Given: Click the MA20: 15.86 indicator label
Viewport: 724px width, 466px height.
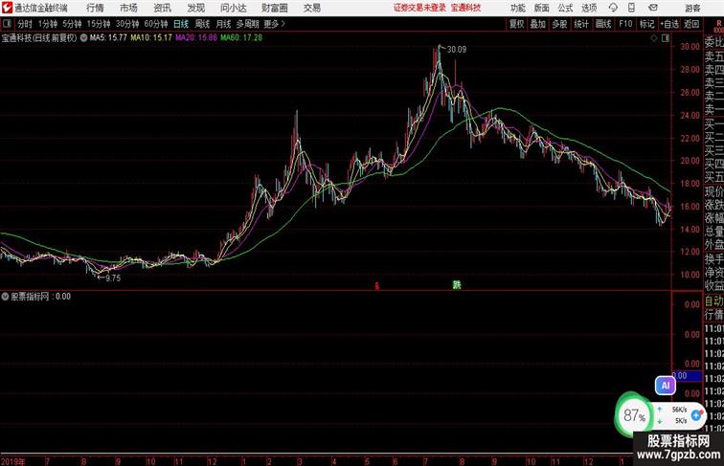Looking at the screenshot, I should [x=195, y=38].
